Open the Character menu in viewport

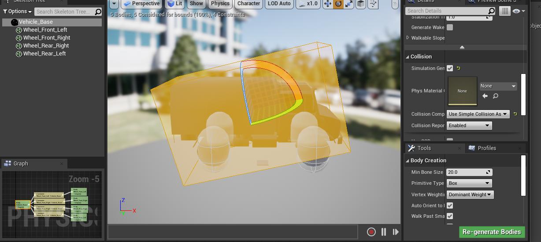[x=248, y=4]
